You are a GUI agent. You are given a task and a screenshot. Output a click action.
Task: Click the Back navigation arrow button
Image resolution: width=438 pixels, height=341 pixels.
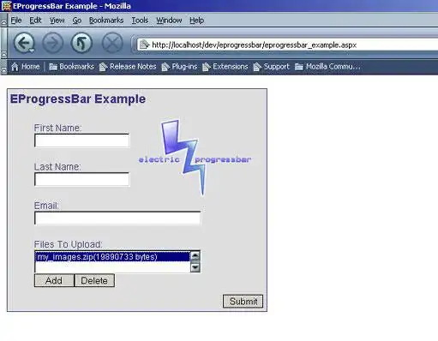tap(24, 43)
